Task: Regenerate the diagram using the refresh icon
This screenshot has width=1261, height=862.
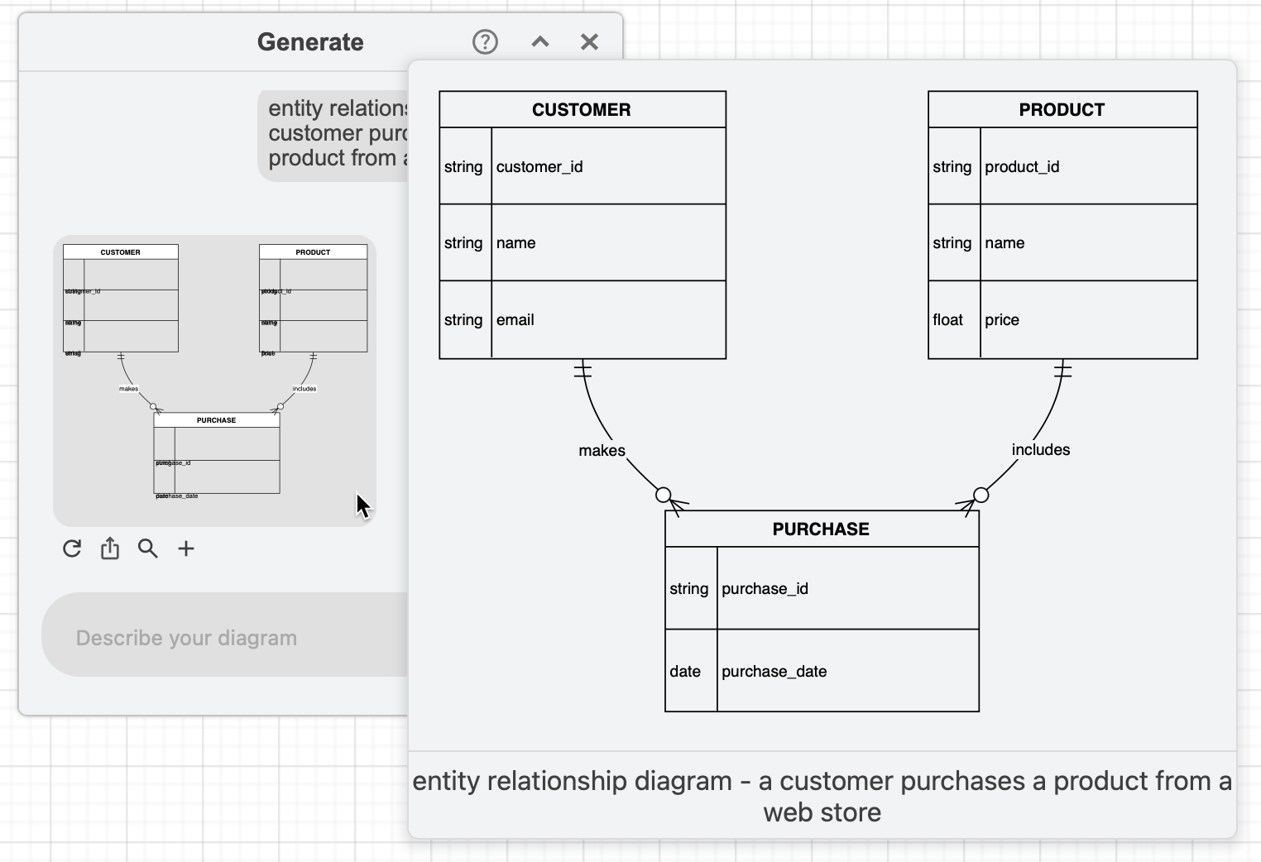Action: [x=72, y=548]
